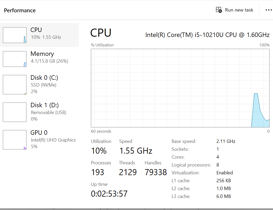
Task: Click the Intel Core i5-10210U processor name
Action: coord(207,35)
